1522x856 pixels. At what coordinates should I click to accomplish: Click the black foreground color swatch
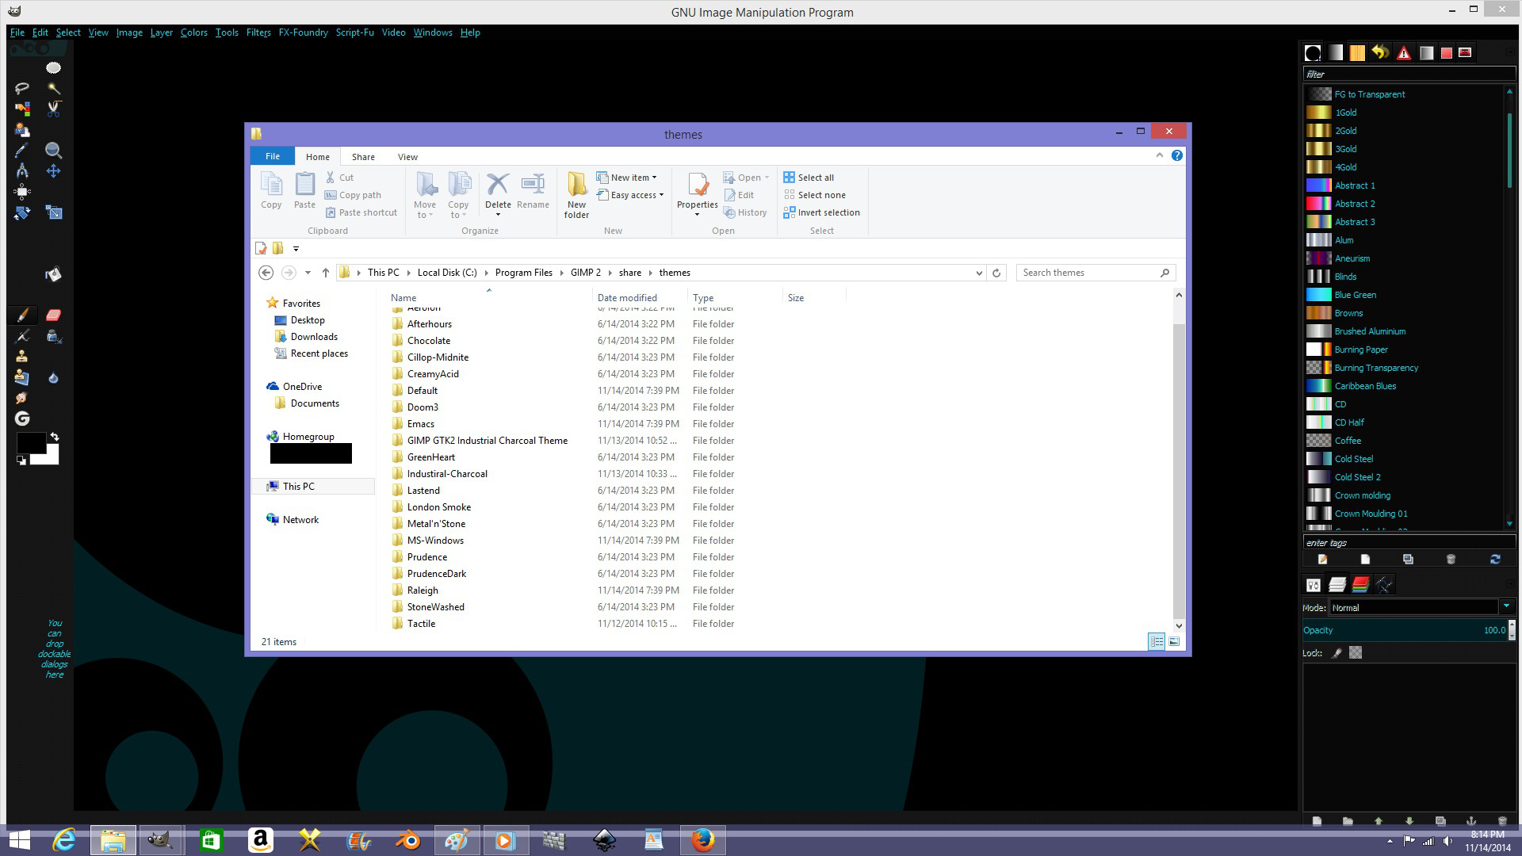pyautogui.click(x=31, y=442)
